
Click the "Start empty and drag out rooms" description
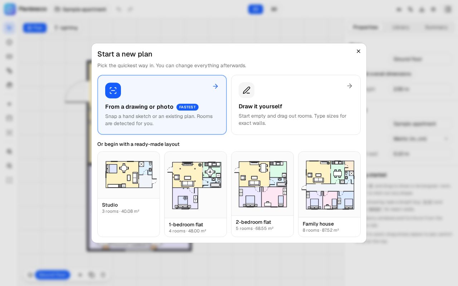tap(293, 119)
